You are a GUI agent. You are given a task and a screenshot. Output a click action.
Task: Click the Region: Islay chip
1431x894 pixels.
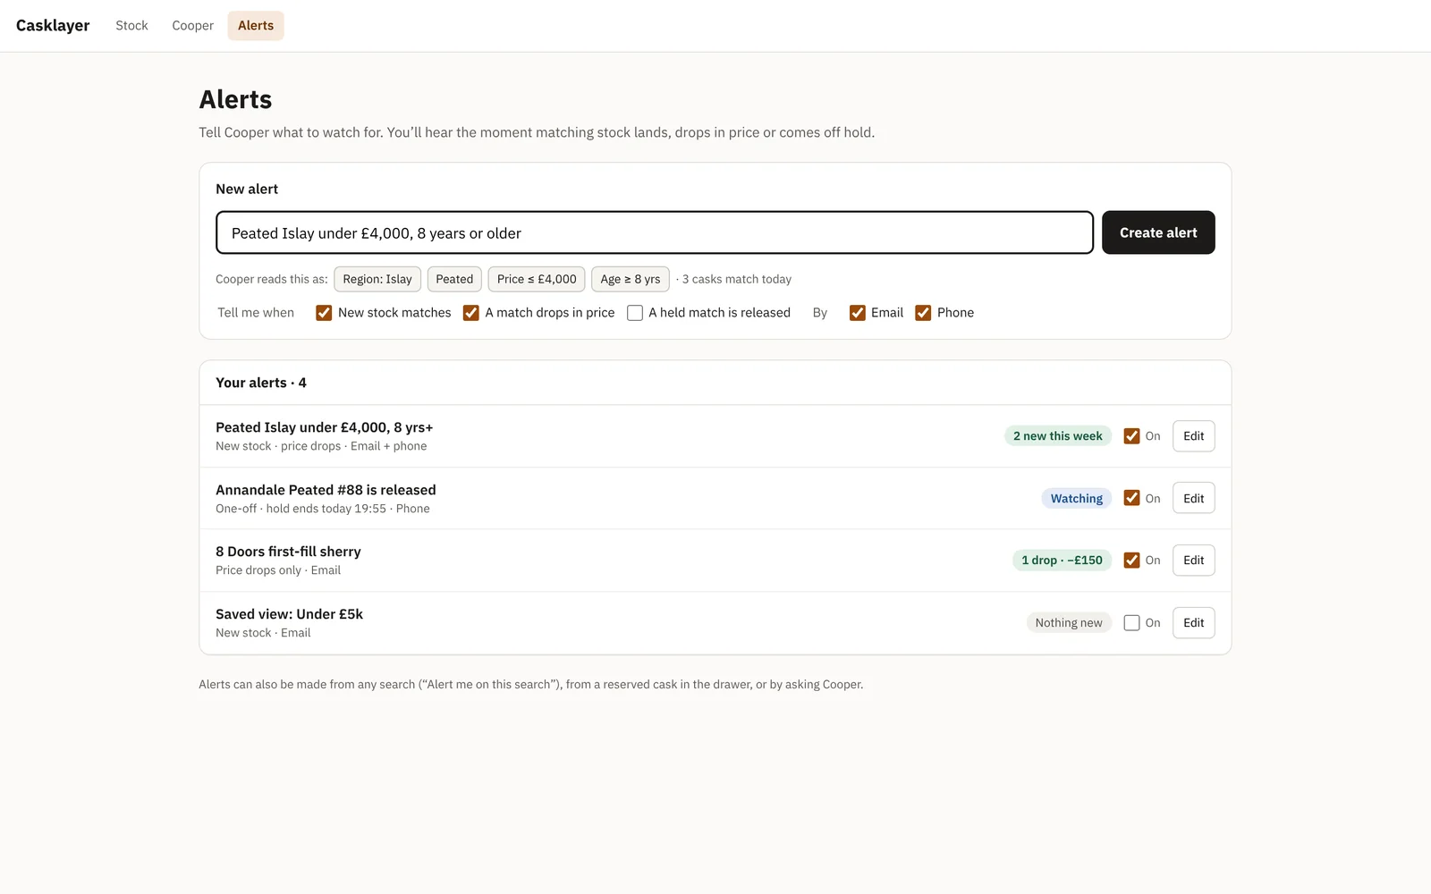click(377, 279)
